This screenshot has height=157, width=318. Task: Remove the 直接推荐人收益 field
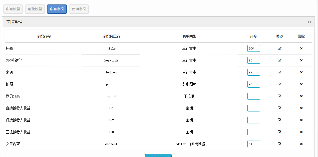[x=301, y=108]
